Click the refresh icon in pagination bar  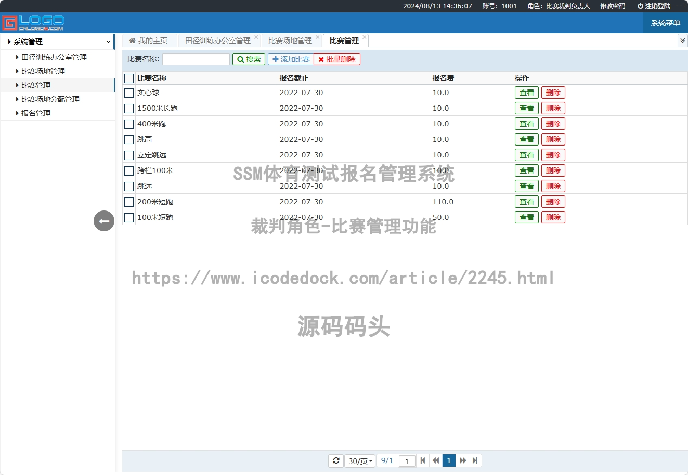(336, 460)
